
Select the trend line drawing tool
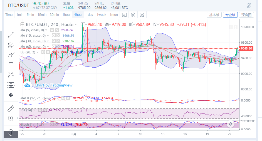[11, 35]
